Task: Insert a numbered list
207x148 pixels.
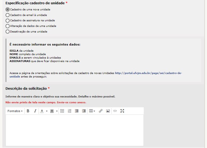Action: coord(70,111)
